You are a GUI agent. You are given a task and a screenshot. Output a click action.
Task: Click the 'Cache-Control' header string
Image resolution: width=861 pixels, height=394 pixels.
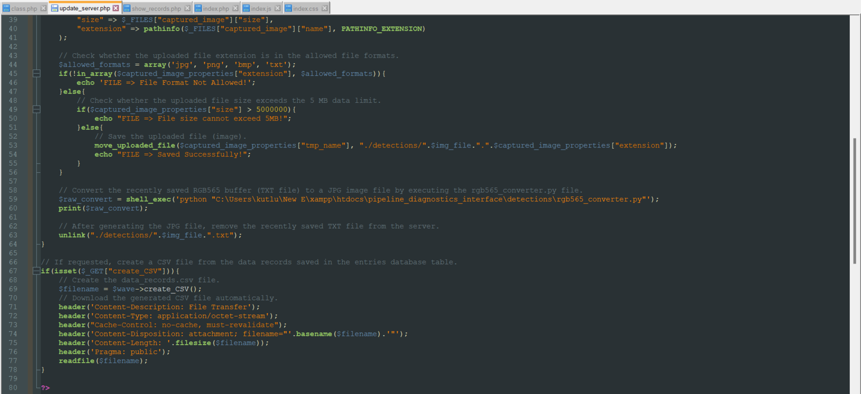pyautogui.click(x=185, y=325)
